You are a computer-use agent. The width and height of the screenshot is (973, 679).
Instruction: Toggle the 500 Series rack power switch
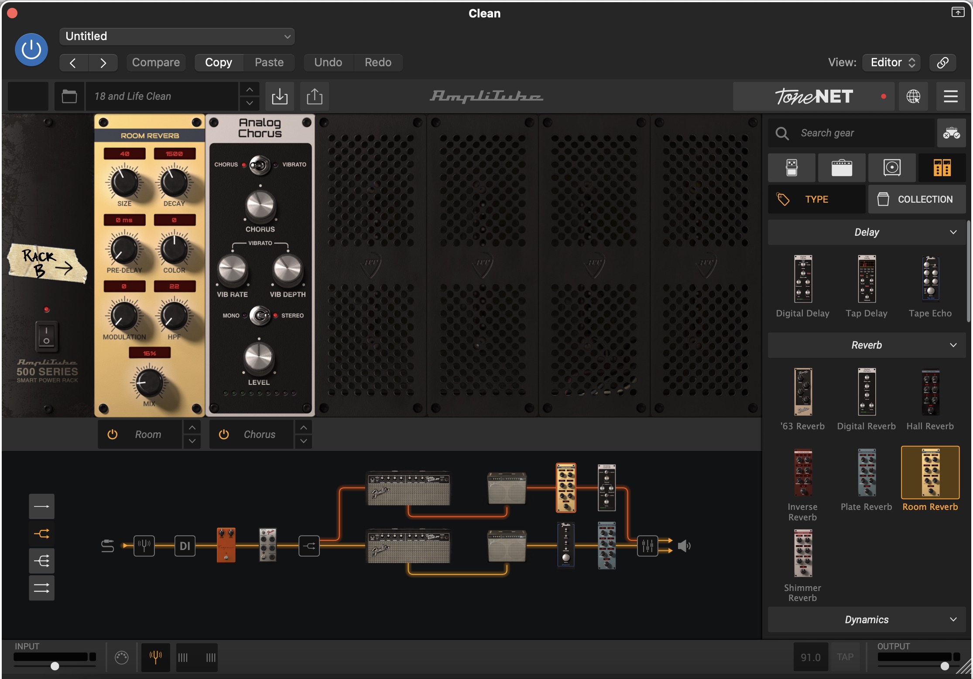(x=46, y=336)
